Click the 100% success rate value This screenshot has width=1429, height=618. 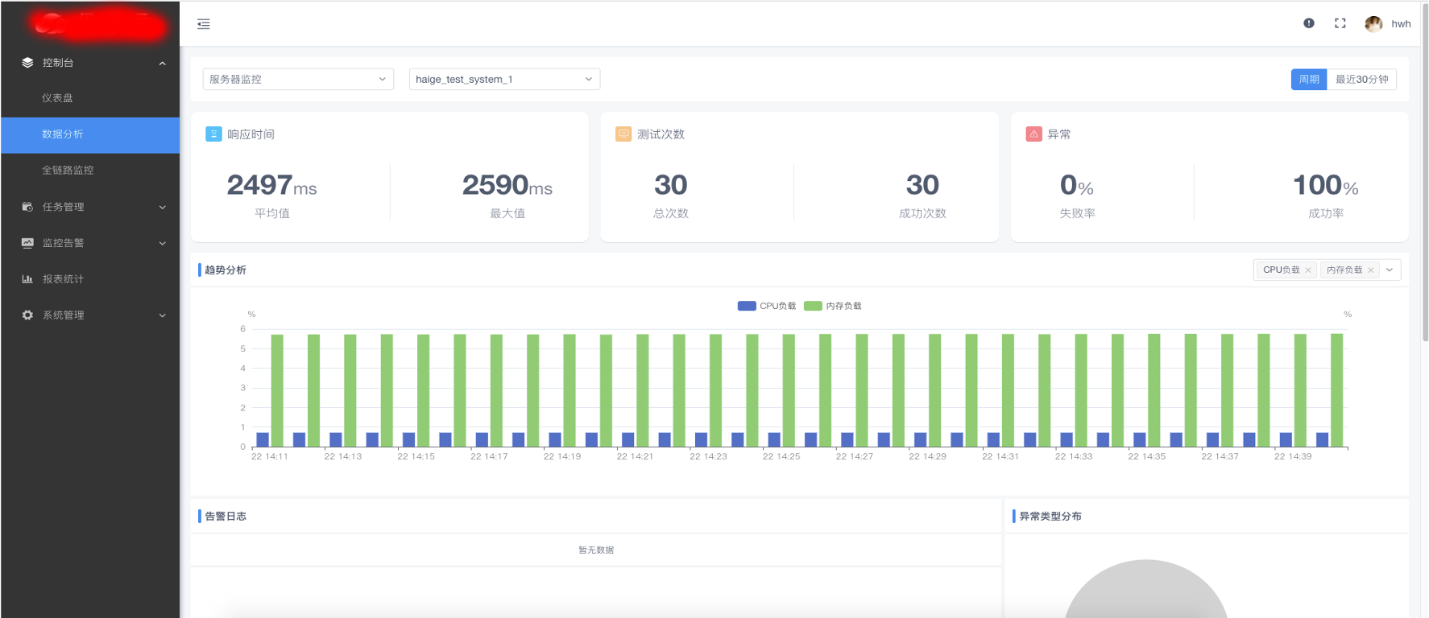(1326, 185)
